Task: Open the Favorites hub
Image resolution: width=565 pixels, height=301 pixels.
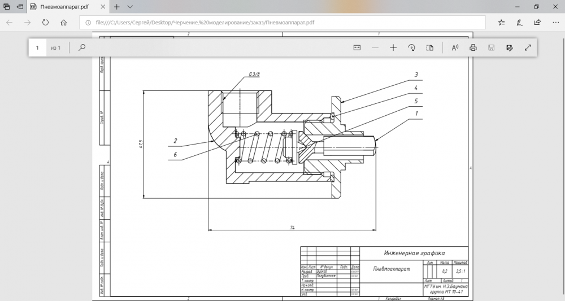Action: pyautogui.click(x=501, y=23)
